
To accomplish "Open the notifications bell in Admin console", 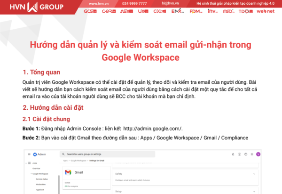I will tap(233, 154).
